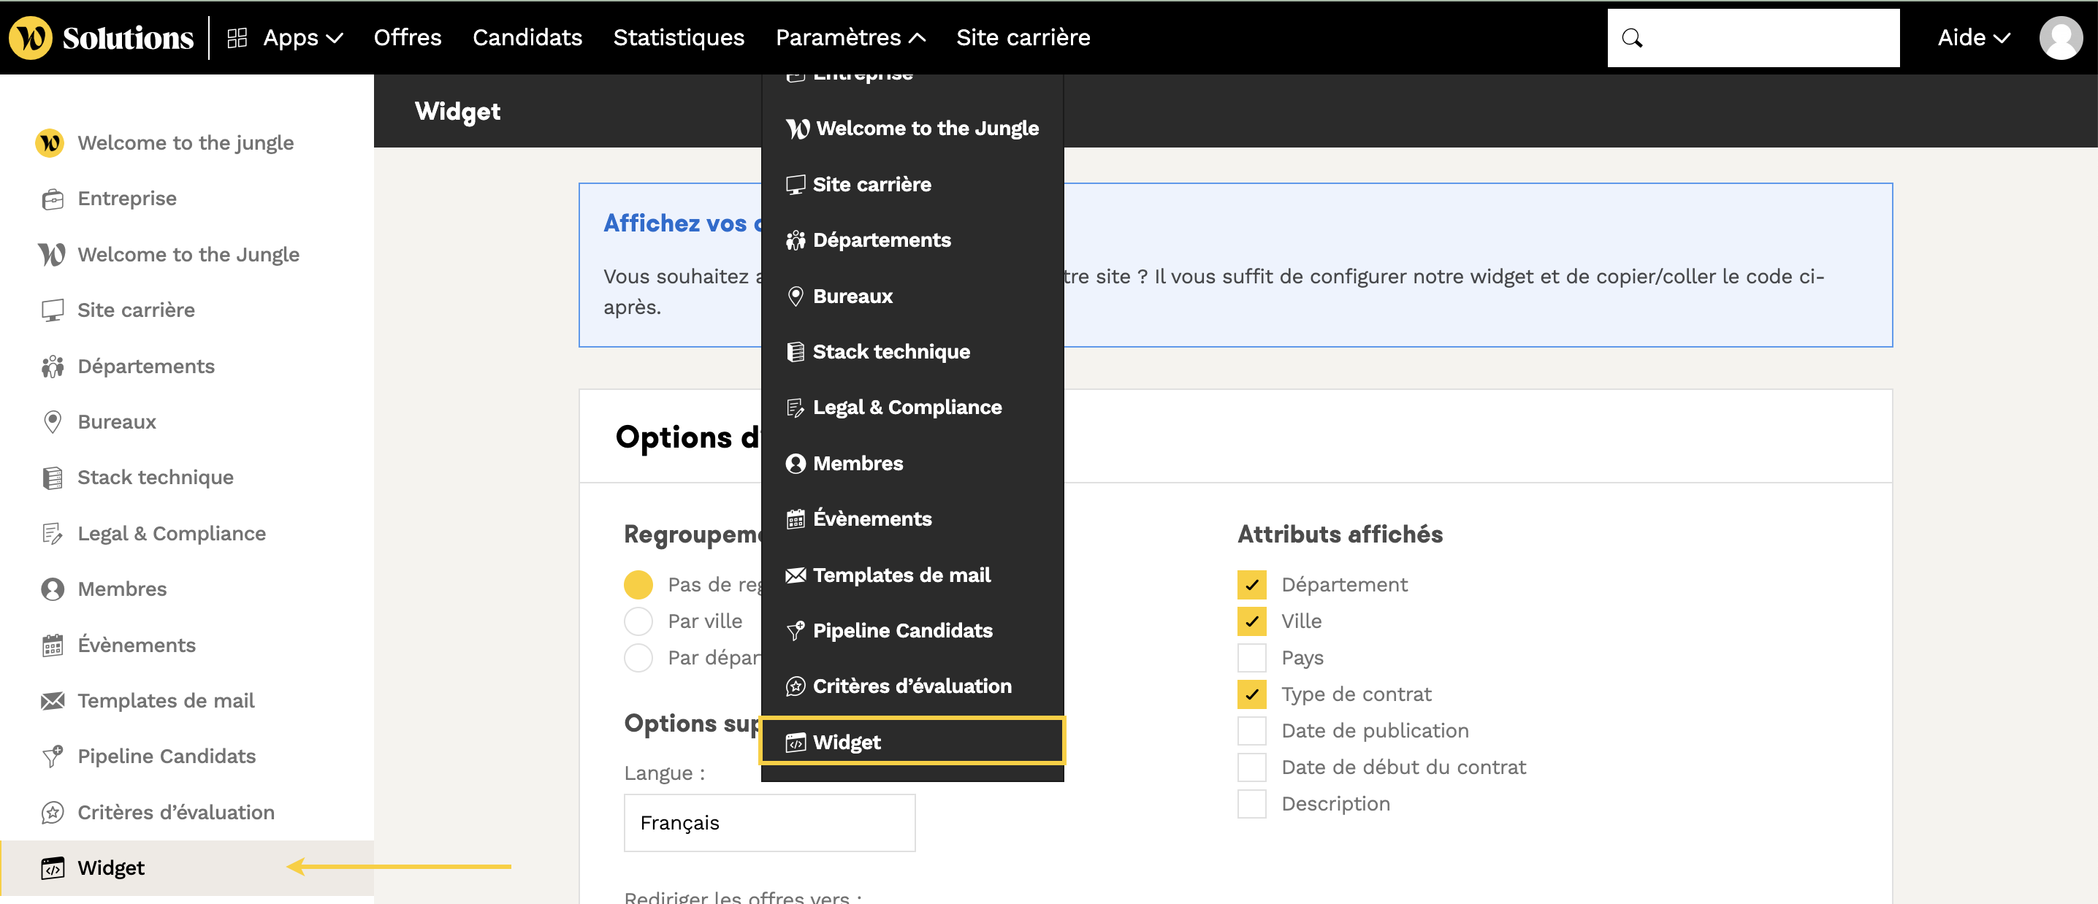
Task: Click the Membres icon in dropdown menu
Action: pyautogui.click(x=795, y=464)
